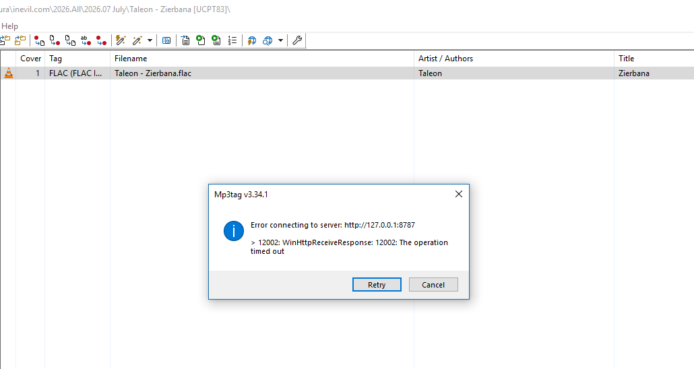Open the Text file - Tag converter
Viewport: 694px width, 369px height.
point(86,40)
